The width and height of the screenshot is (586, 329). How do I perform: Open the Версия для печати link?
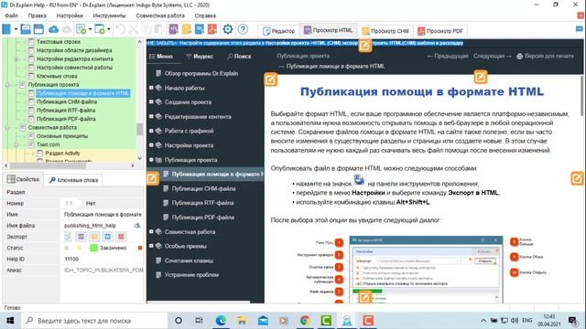click(x=546, y=56)
